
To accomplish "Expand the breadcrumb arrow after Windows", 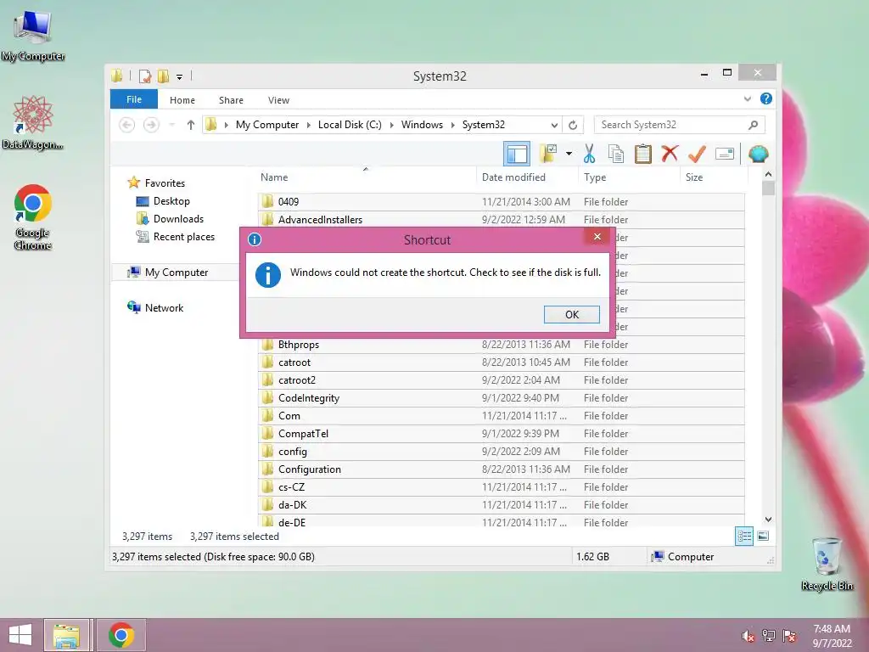I will click(453, 125).
